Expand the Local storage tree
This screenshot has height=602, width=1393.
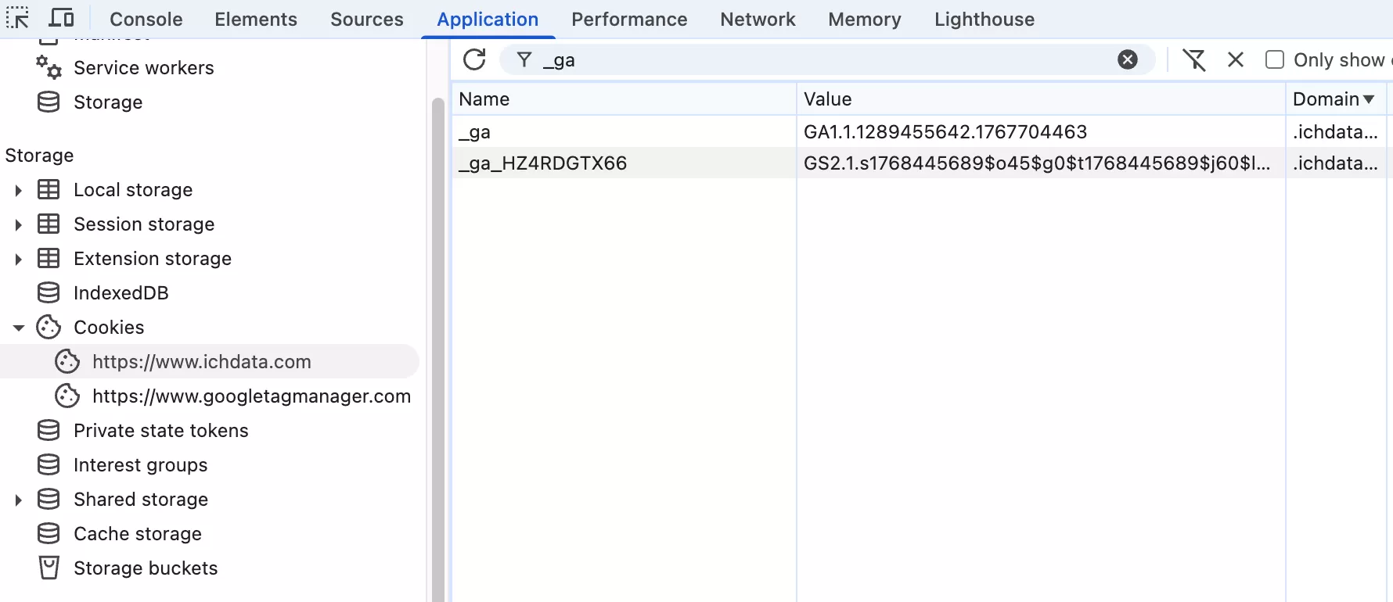(x=19, y=190)
